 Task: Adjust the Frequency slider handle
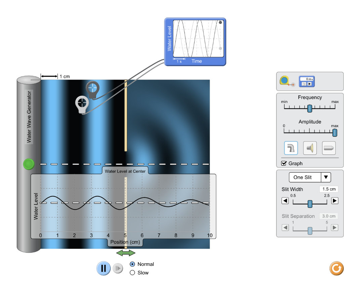tap(309, 109)
